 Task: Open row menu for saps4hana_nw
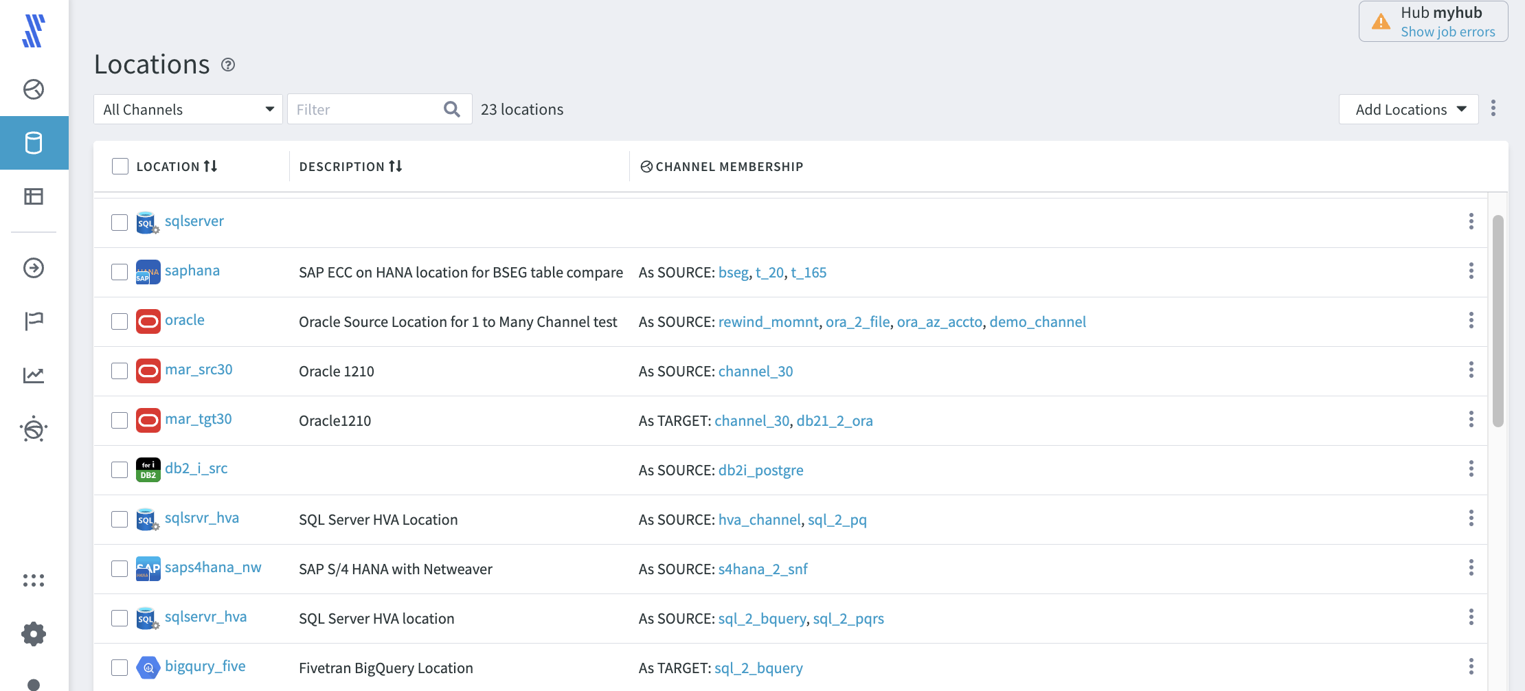1471,567
